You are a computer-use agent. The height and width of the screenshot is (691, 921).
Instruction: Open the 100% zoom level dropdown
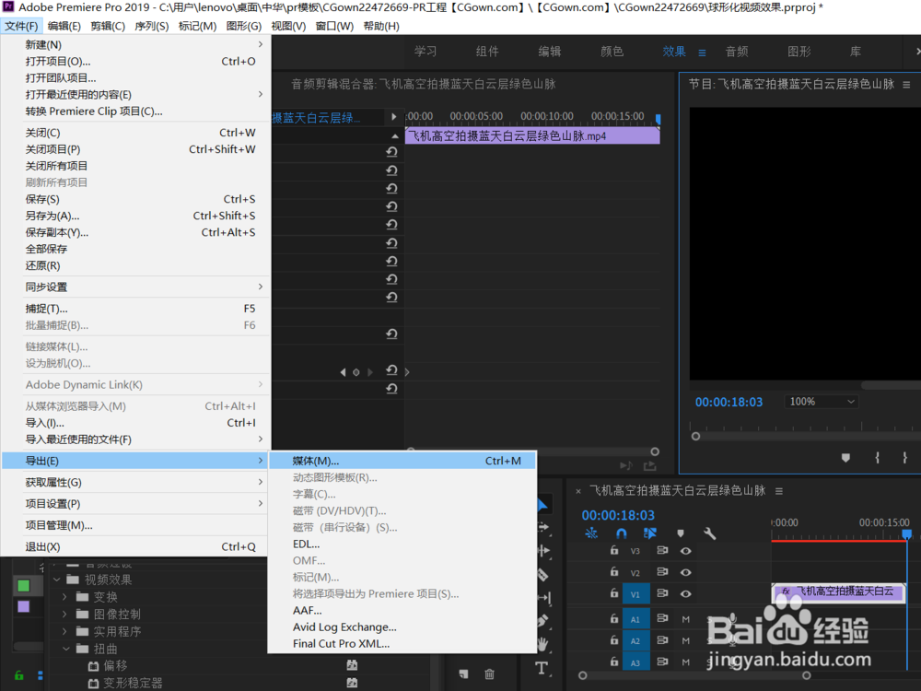(822, 402)
